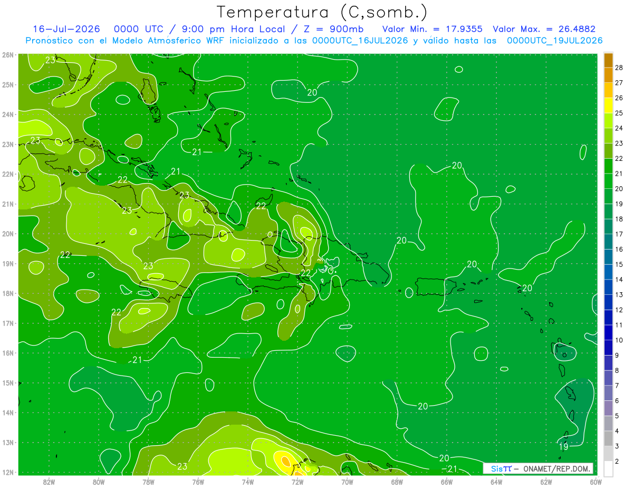Image resolution: width=633 pixels, height=489 pixels.
Task: Click the longitude label '64W'
Action: pos(496,481)
